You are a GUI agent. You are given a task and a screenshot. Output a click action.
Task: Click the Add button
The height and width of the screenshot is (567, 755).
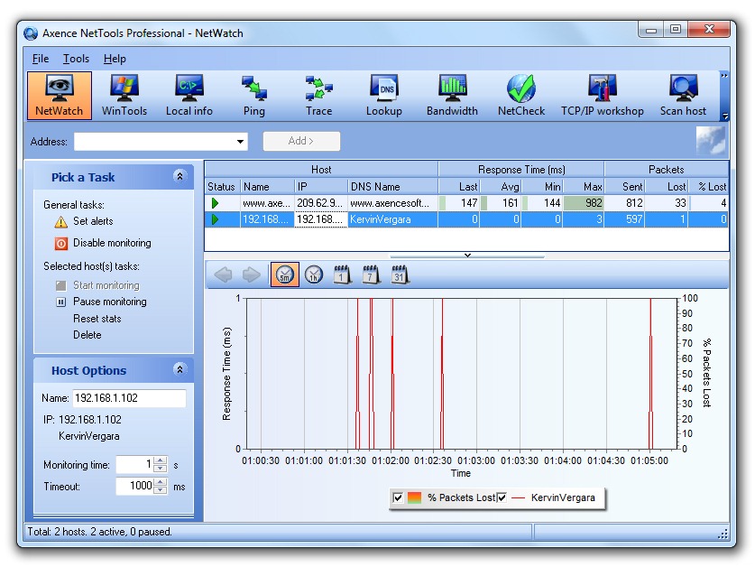tap(301, 141)
